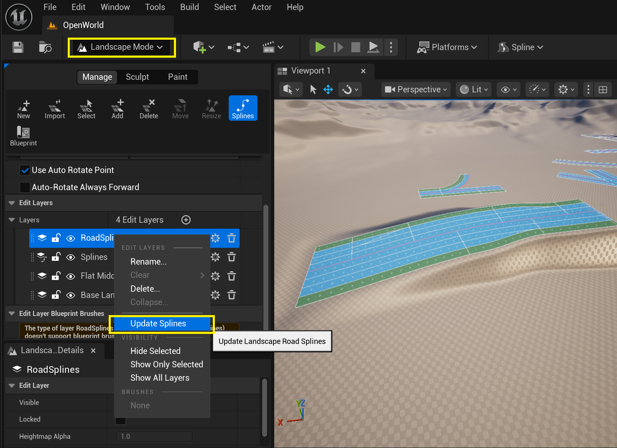Delete the RoadSplines layer with trash icon
The image size is (617, 448).
[232, 238]
